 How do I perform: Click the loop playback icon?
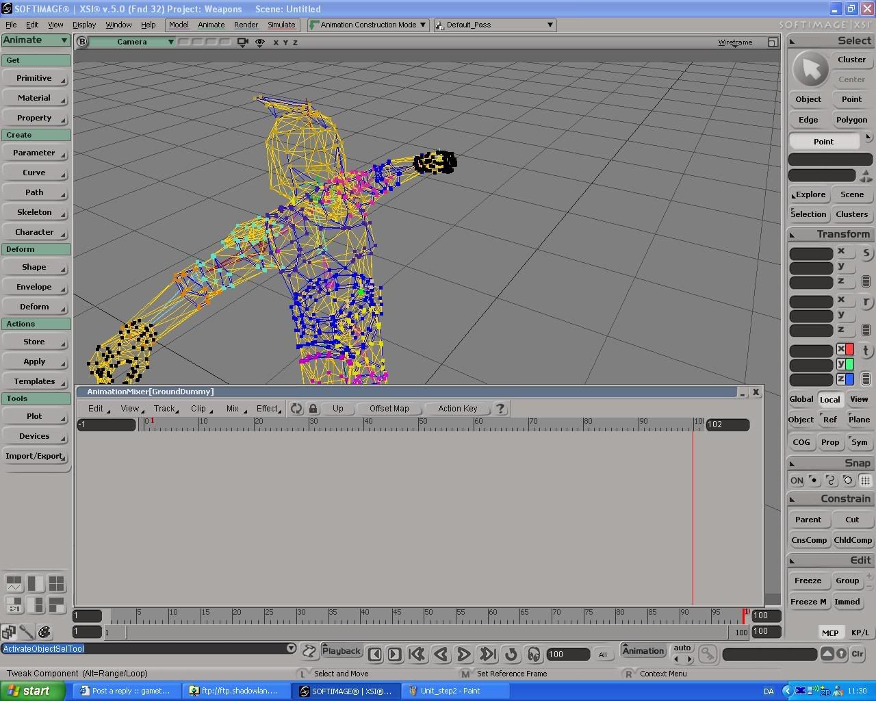pyautogui.click(x=511, y=654)
